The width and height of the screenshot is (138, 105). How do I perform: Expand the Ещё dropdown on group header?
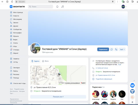[x=122, y=49]
